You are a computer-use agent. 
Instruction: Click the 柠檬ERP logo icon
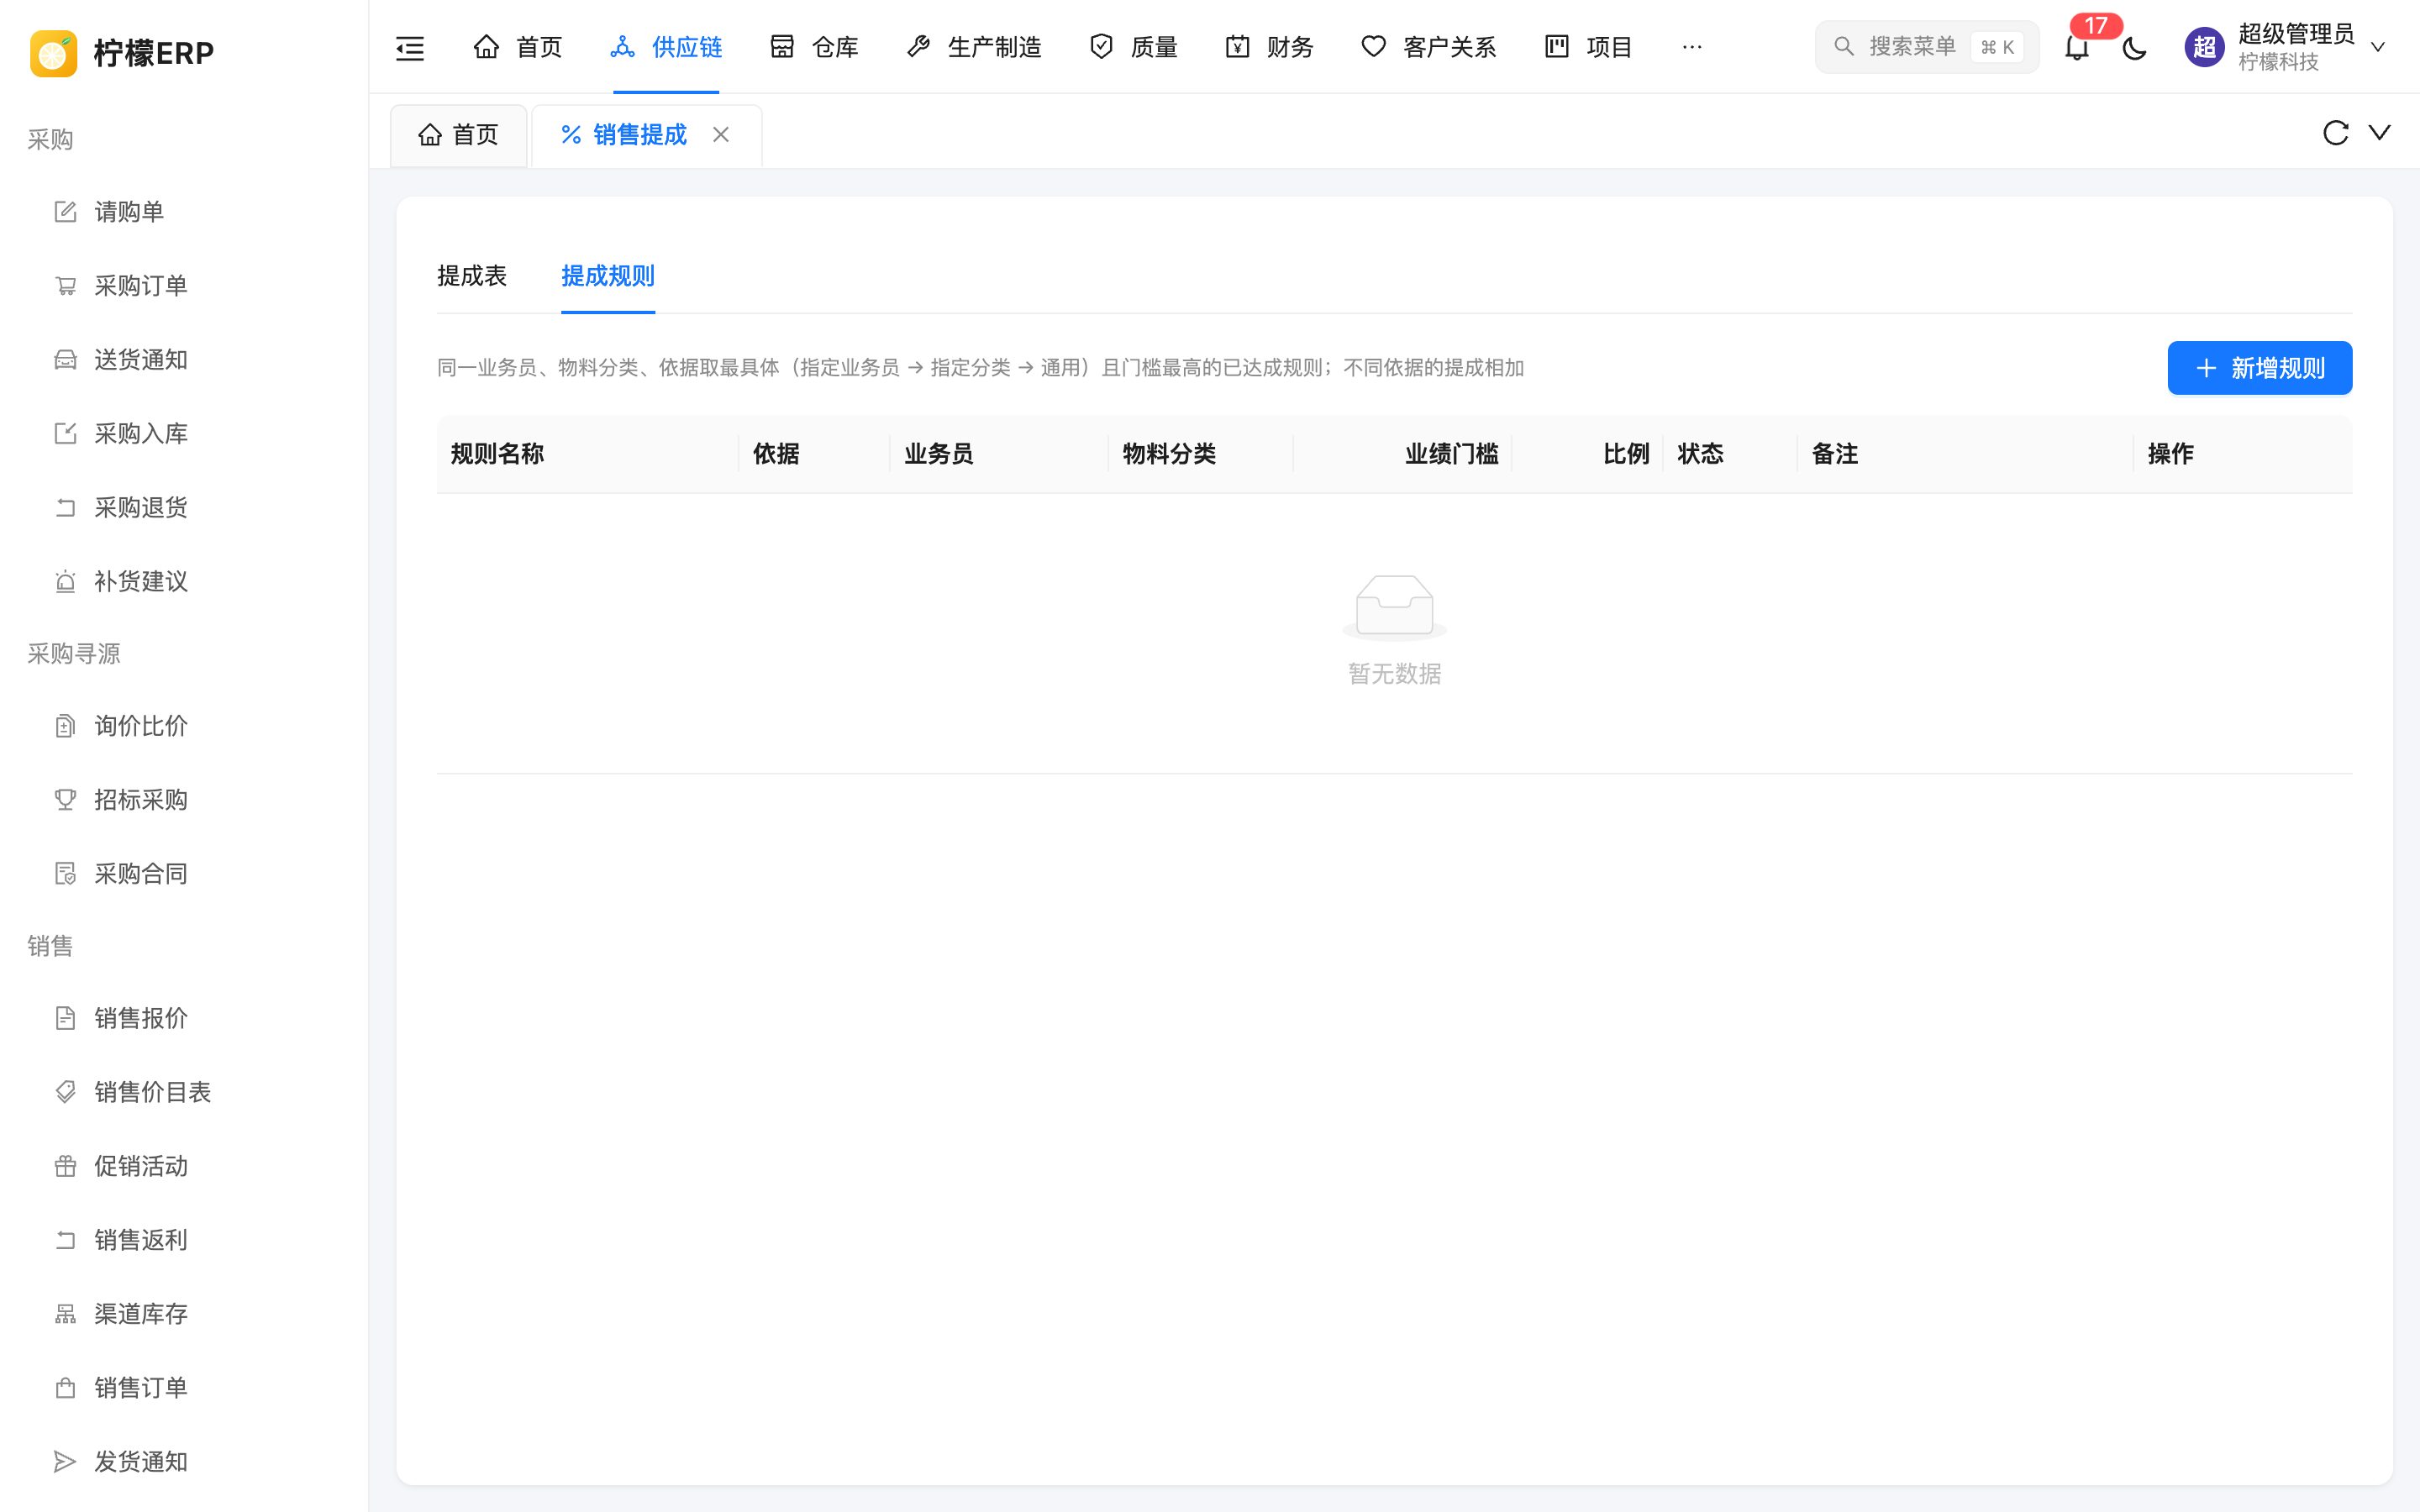(54, 53)
